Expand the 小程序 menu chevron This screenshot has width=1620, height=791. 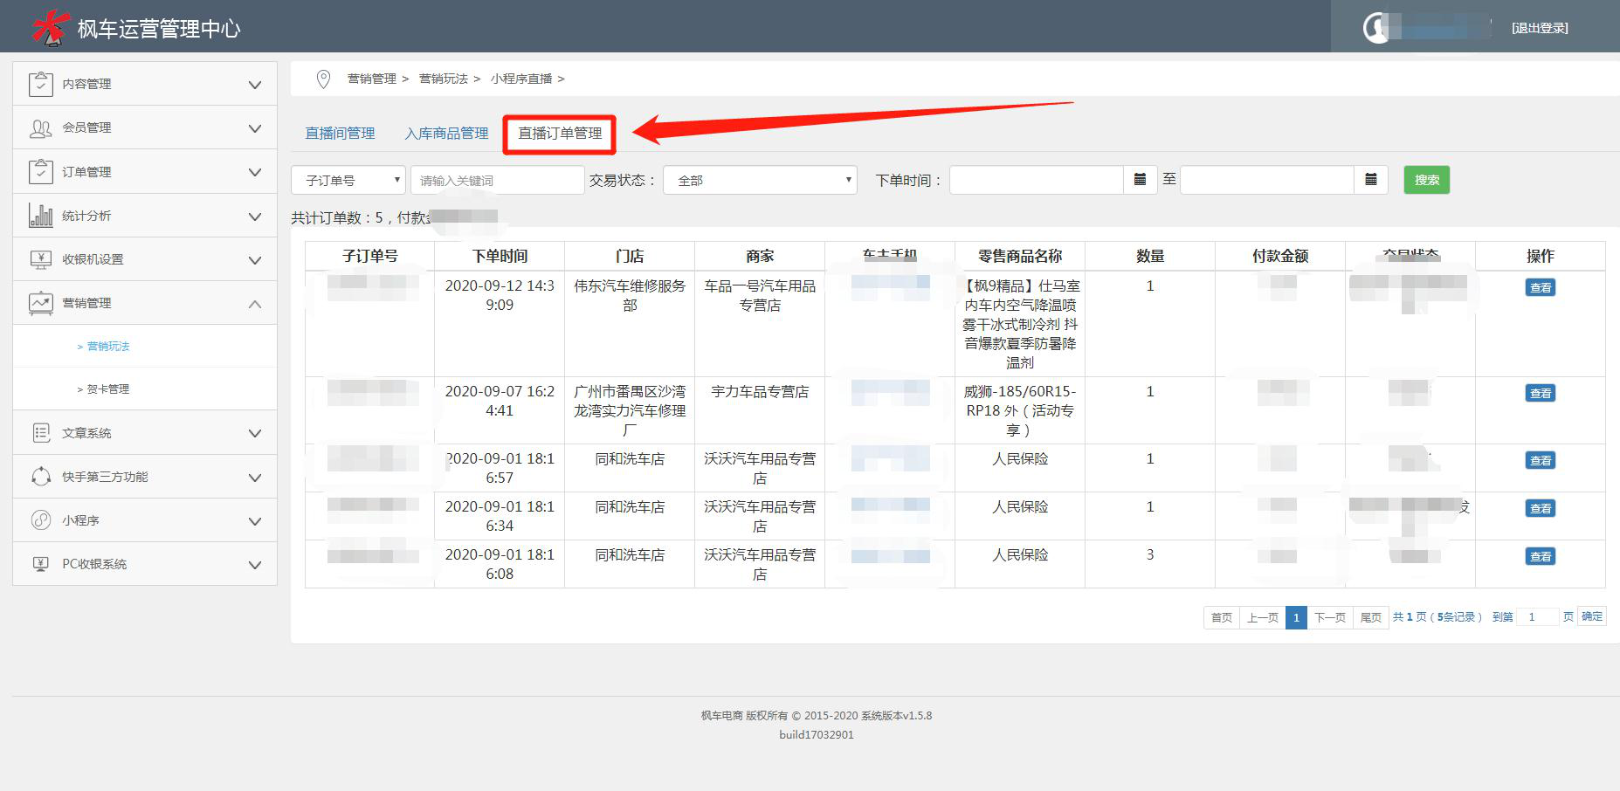tap(255, 521)
